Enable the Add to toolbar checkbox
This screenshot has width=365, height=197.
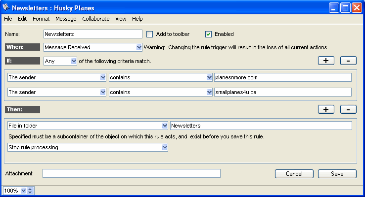tap(150, 34)
